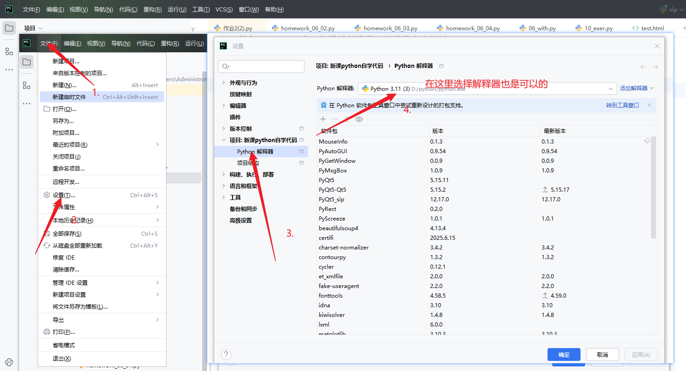Expand the 编辑器 settings node
The image size is (686, 371).
(x=224, y=105)
